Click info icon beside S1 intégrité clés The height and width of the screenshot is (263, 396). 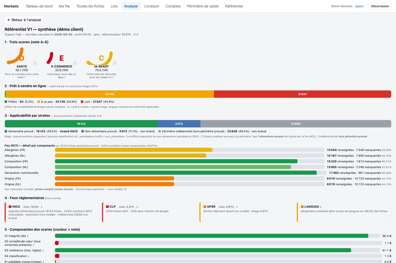coord(28,236)
